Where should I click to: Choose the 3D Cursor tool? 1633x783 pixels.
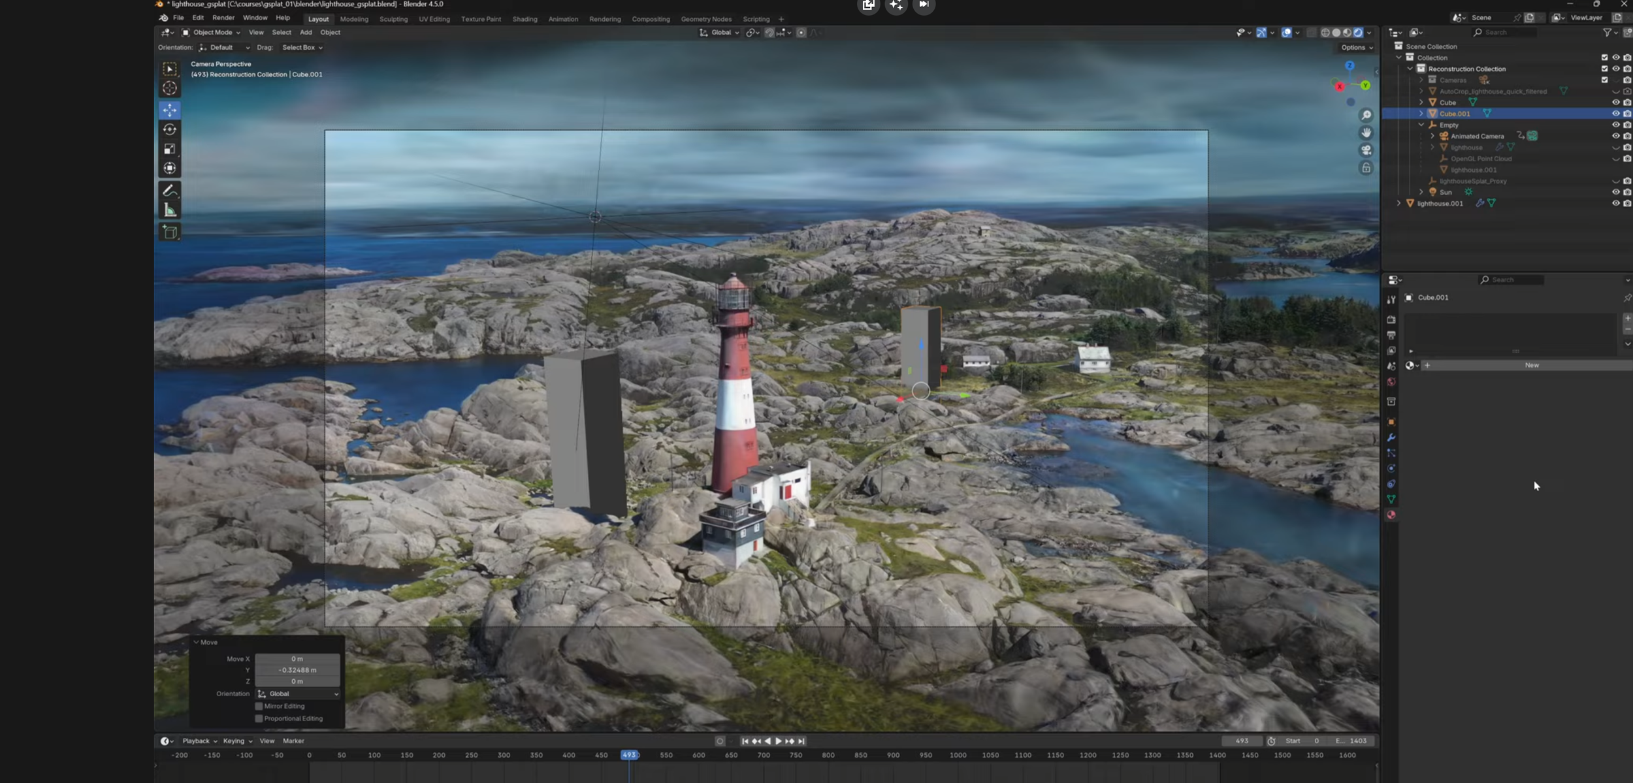click(170, 88)
